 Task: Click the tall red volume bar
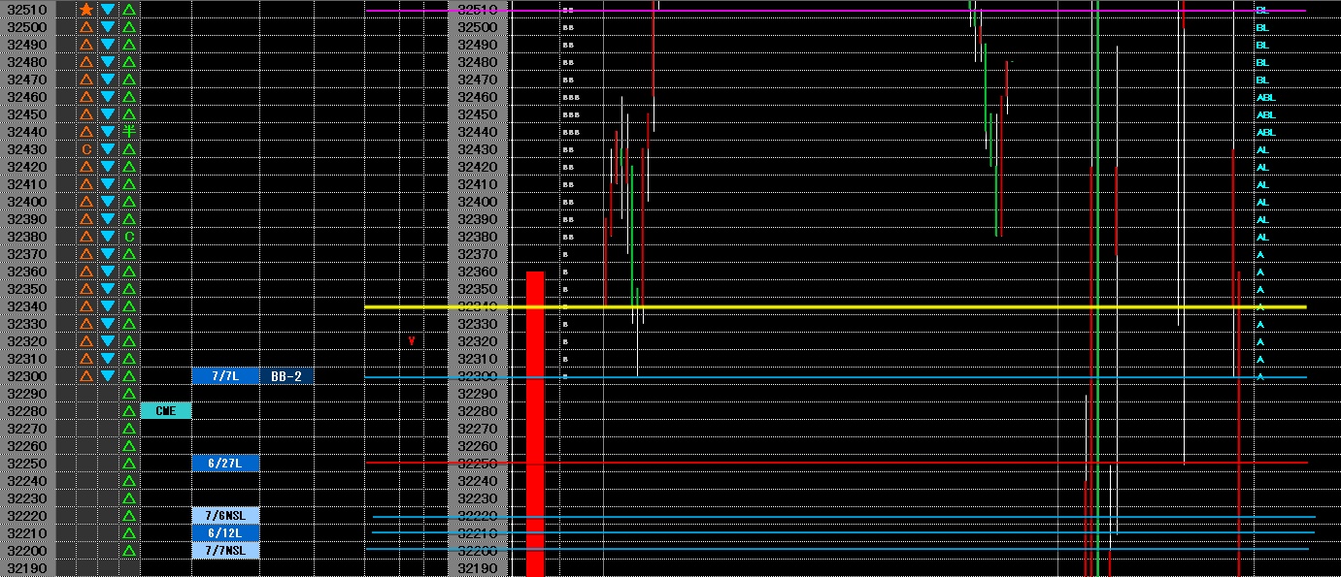point(535,424)
